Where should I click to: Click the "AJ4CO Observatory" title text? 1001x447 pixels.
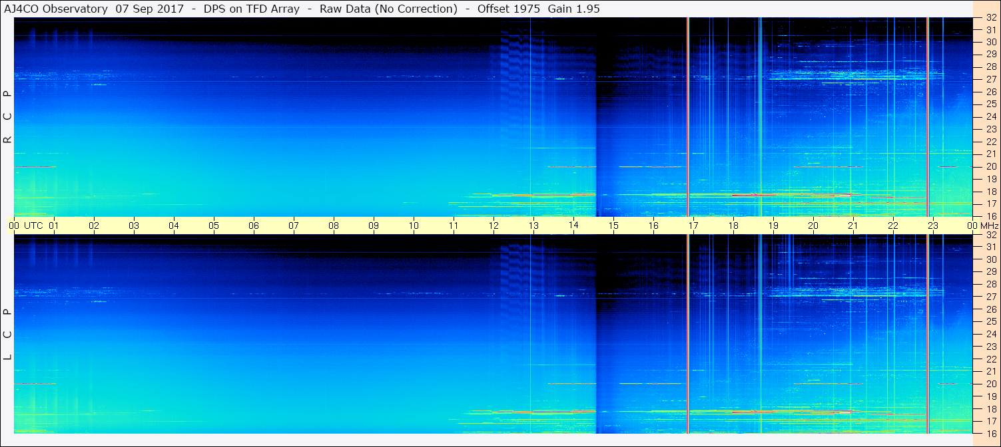[55, 9]
